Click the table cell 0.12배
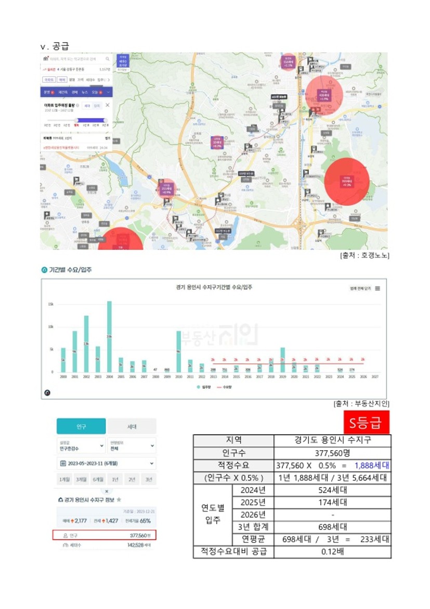This screenshot has height=609, width=430. click(x=333, y=552)
